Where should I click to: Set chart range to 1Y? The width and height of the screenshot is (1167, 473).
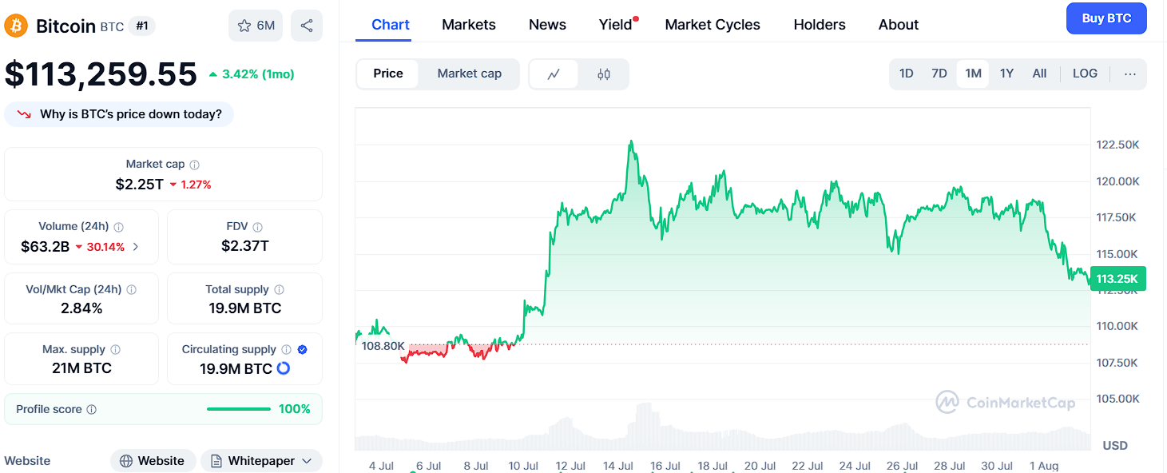[1006, 74]
